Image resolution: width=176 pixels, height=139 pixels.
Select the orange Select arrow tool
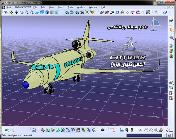coord(171,30)
